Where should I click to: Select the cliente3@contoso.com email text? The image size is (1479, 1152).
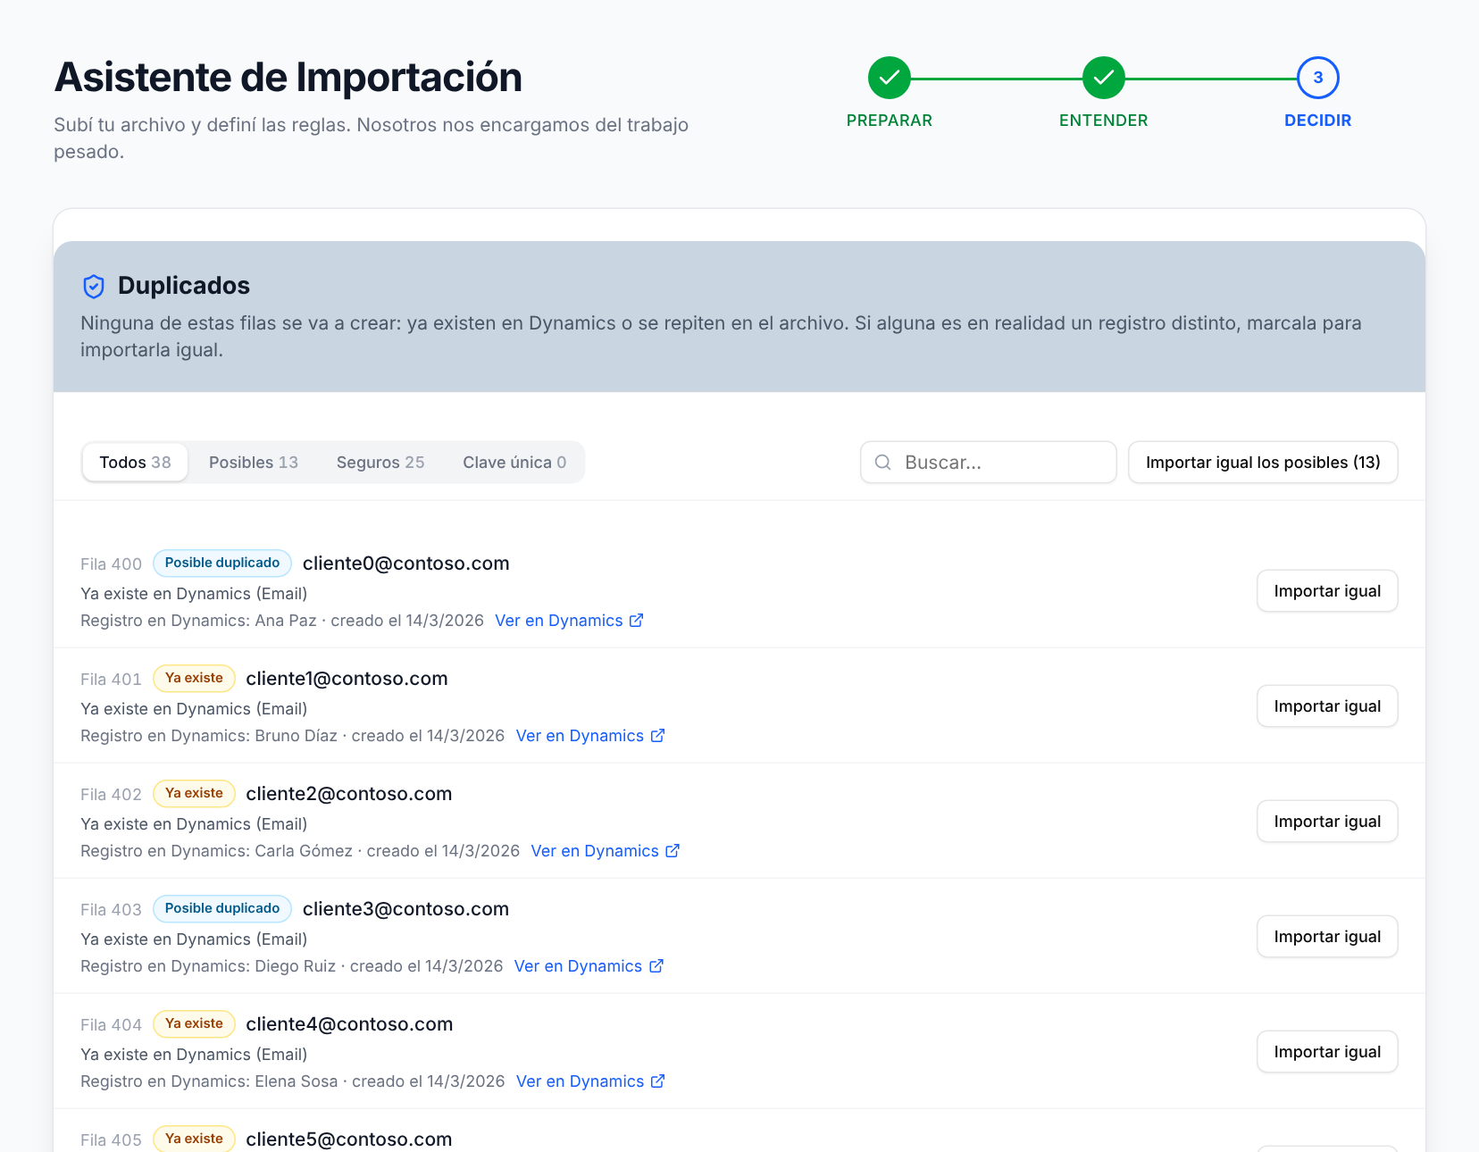[x=405, y=909]
